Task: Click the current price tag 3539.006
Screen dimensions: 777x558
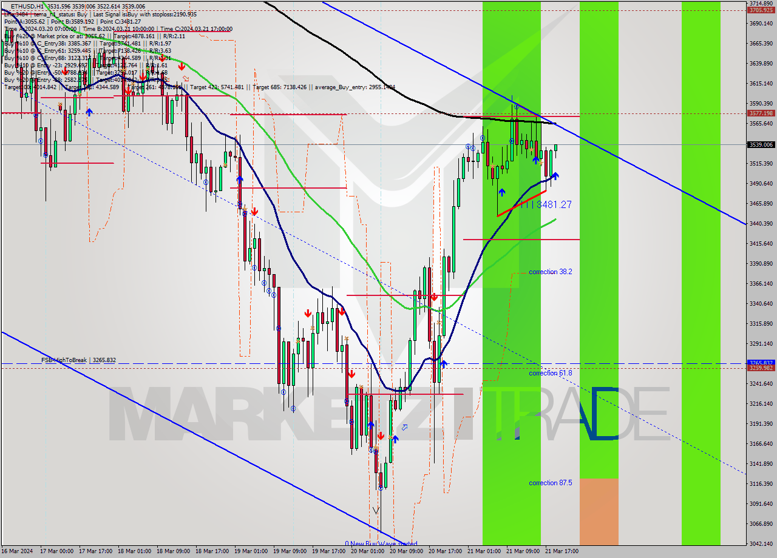Action: point(761,144)
